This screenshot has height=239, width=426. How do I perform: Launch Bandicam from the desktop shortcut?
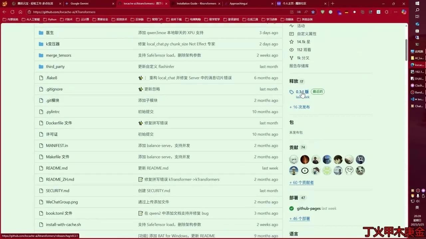[417, 92]
